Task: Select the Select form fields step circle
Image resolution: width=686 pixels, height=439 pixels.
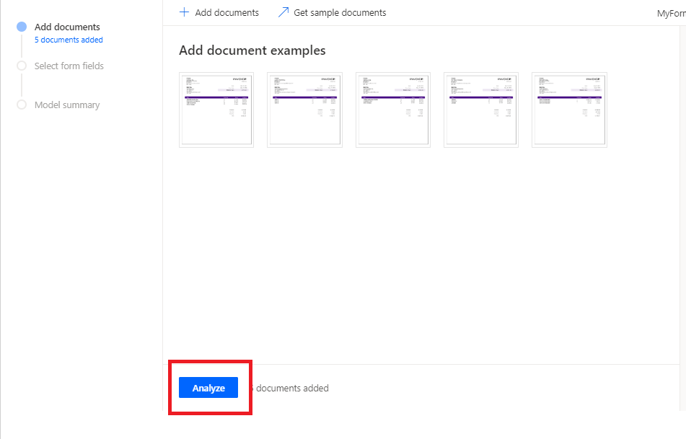Action: [22, 66]
